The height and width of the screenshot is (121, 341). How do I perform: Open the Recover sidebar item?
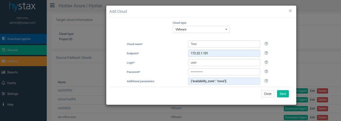click(x=23, y=50)
